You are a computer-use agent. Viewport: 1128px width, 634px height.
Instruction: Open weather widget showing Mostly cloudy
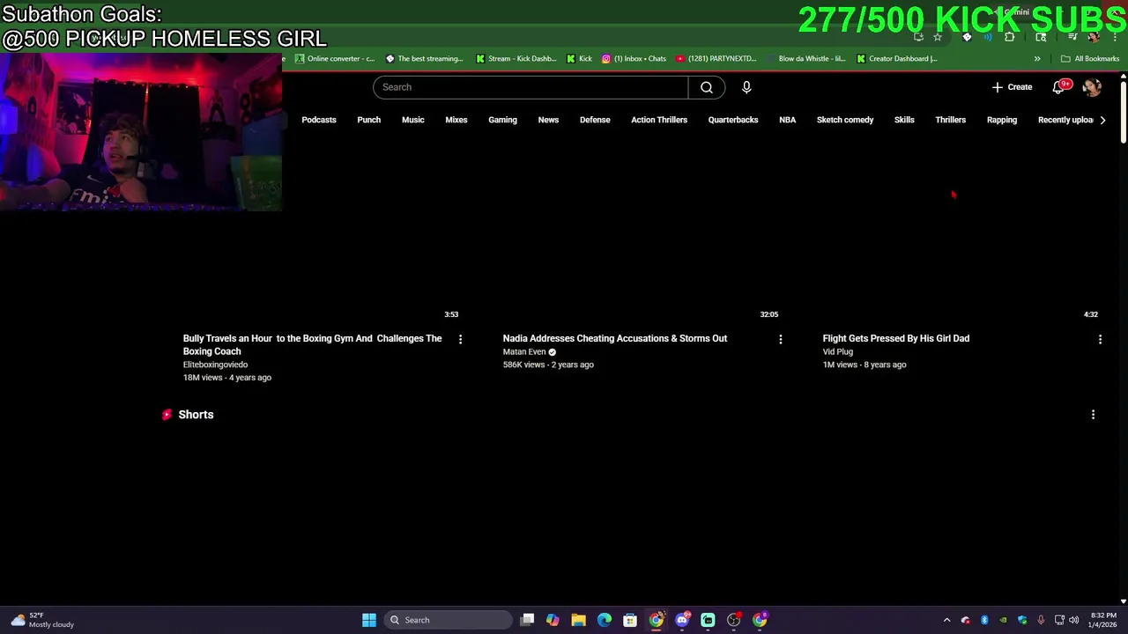(42, 620)
